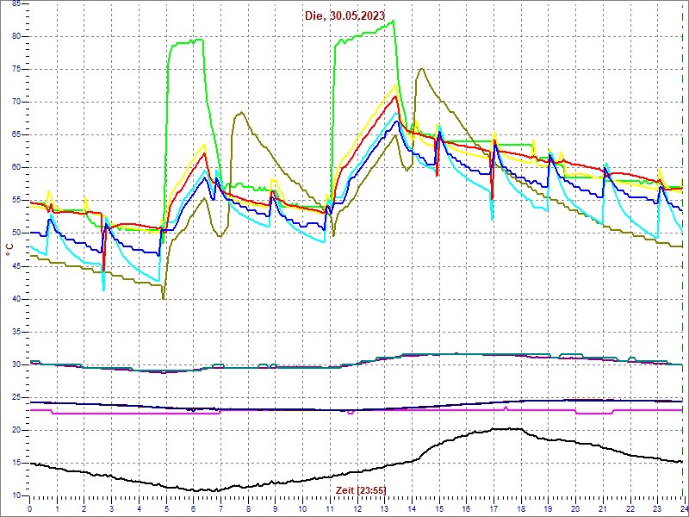This screenshot has height=517, width=689.
Task: Click hour 22 on the time axis
Action: coord(630,507)
